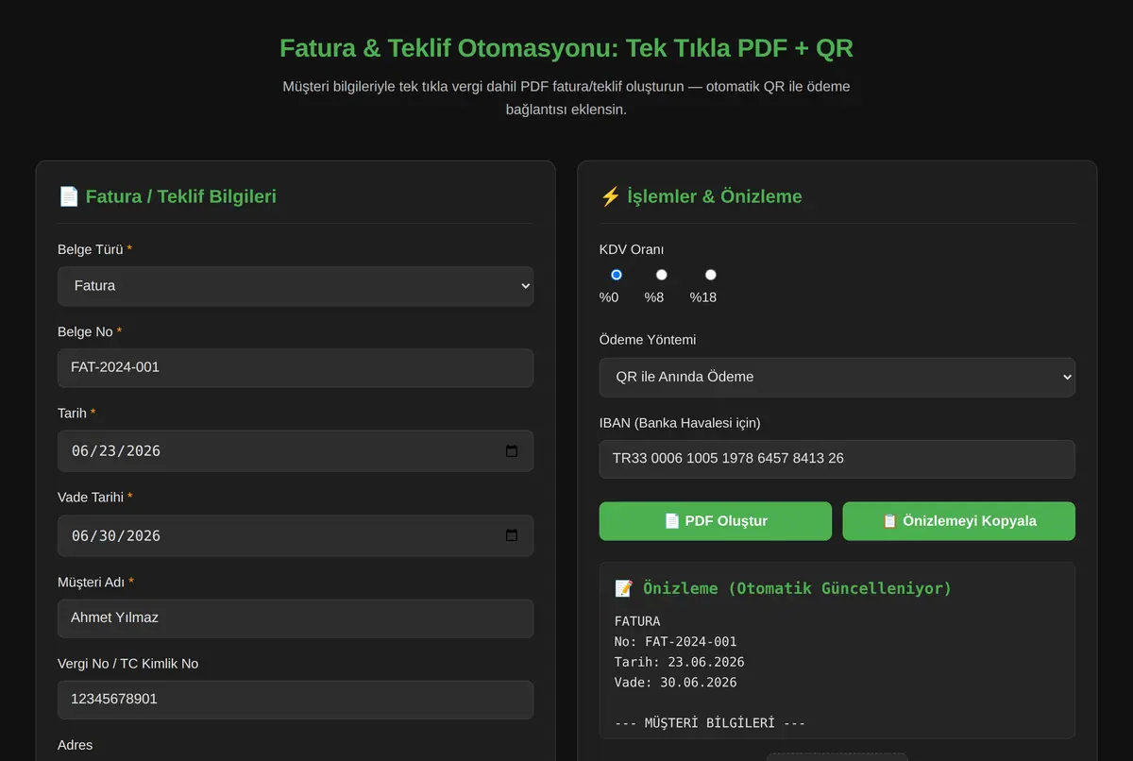
Task: Focus the Vergi No / TC Kimlik No field
Action: pyautogui.click(x=296, y=700)
